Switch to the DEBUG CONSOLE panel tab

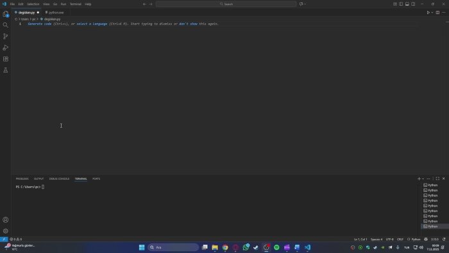[59, 179]
